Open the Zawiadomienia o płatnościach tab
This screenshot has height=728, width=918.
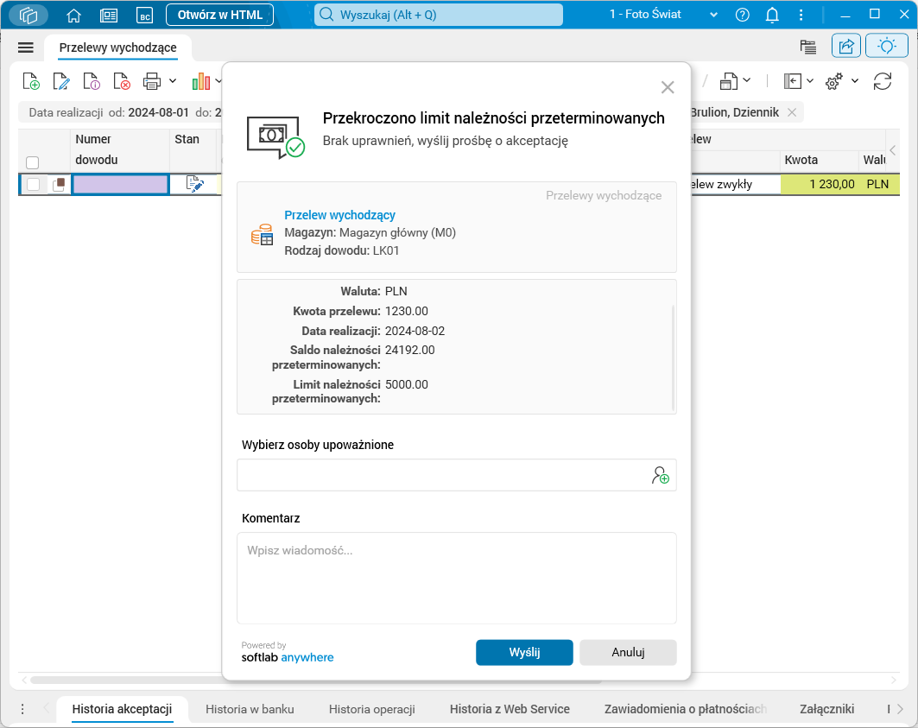(686, 709)
